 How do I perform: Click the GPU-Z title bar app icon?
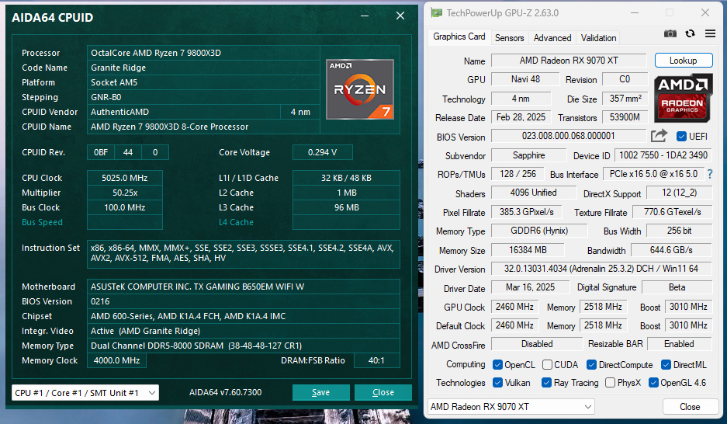[436, 12]
